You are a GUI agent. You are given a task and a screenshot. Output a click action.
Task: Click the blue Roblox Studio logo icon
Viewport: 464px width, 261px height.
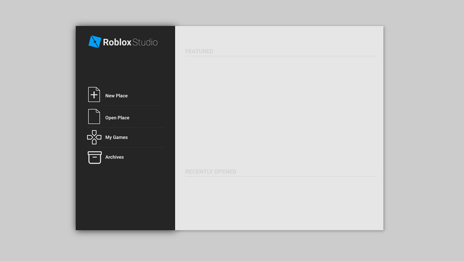95,42
